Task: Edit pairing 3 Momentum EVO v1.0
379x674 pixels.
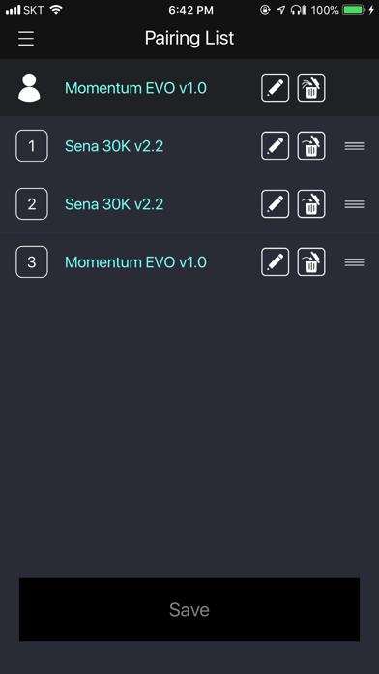Action: 276,261
